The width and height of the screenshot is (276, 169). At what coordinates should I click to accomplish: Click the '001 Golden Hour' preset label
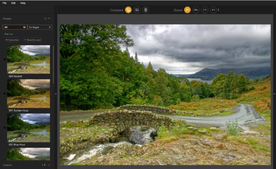pyautogui.click(x=19, y=110)
